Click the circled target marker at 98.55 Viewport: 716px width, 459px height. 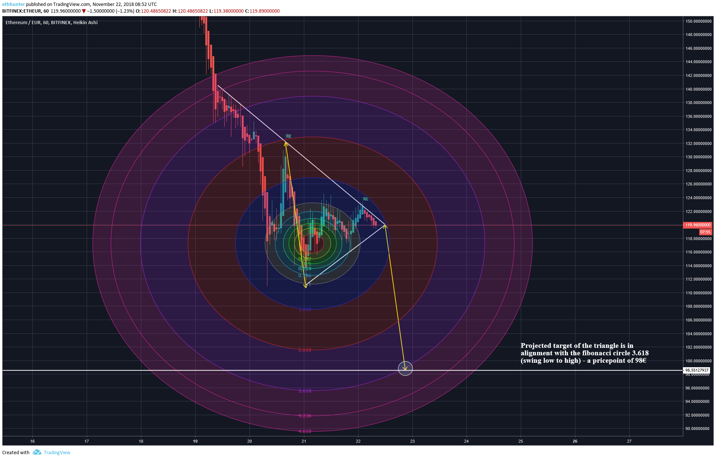point(405,368)
